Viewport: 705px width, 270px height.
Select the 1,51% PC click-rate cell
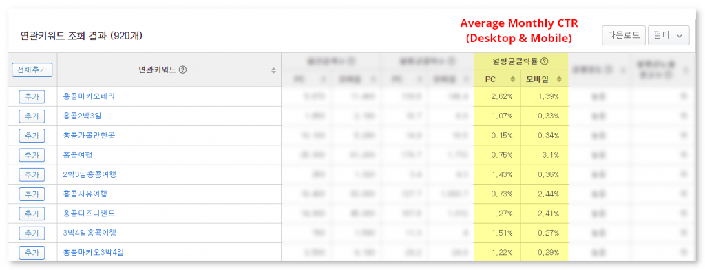[x=497, y=233]
